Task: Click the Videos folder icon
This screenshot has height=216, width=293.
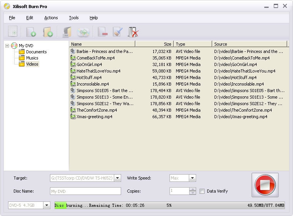Action: [22, 64]
